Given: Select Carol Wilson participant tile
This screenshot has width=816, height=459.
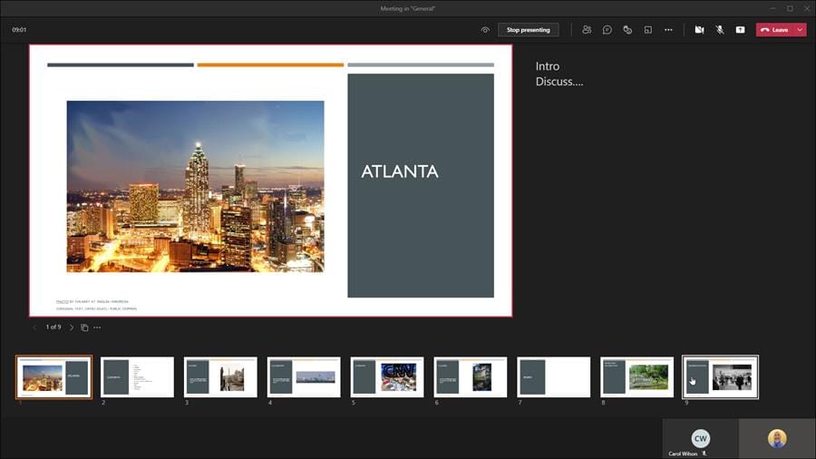Looking at the screenshot, I should (701, 439).
